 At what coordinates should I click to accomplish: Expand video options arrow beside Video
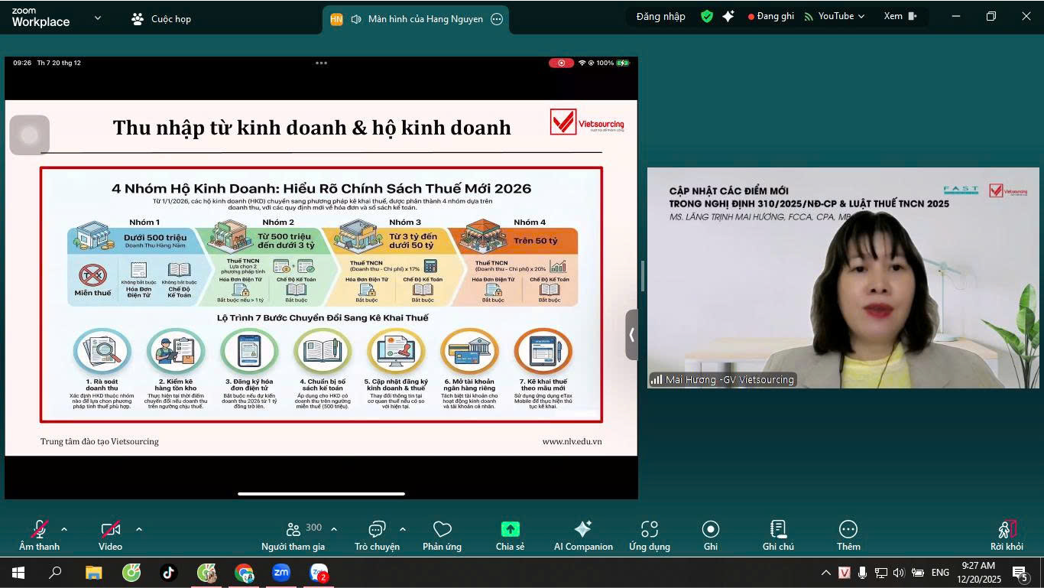point(139,529)
